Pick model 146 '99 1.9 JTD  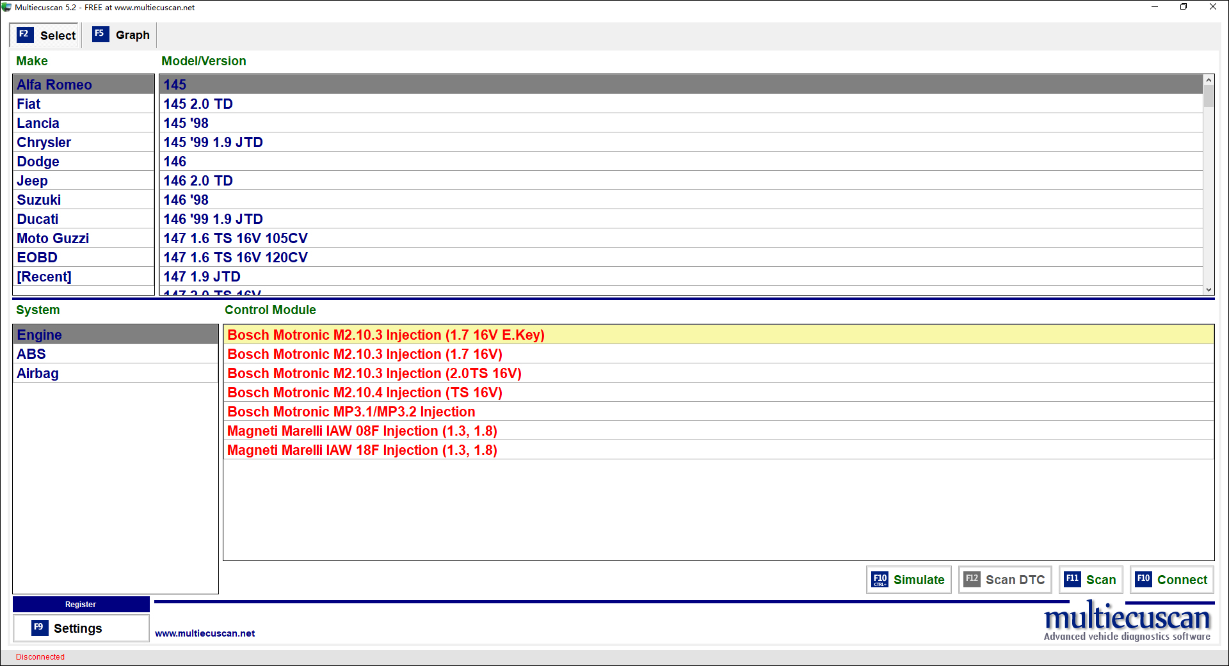(681, 219)
